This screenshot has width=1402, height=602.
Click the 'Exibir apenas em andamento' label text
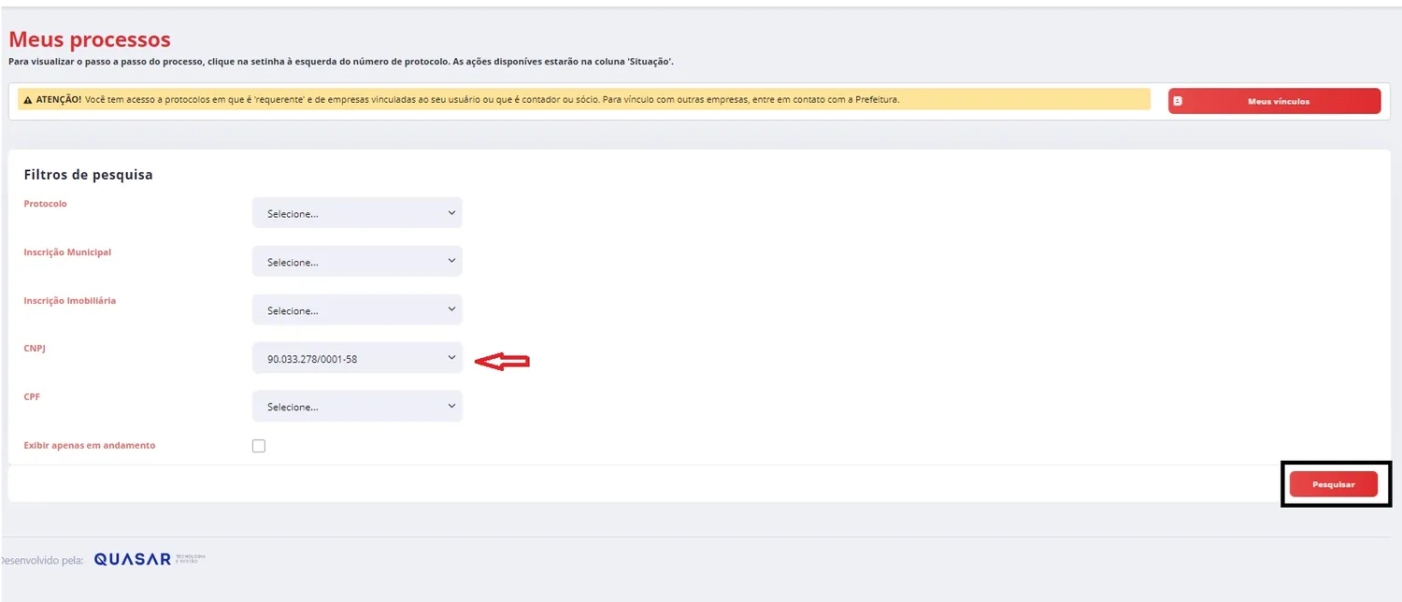(x=90, y=445)
